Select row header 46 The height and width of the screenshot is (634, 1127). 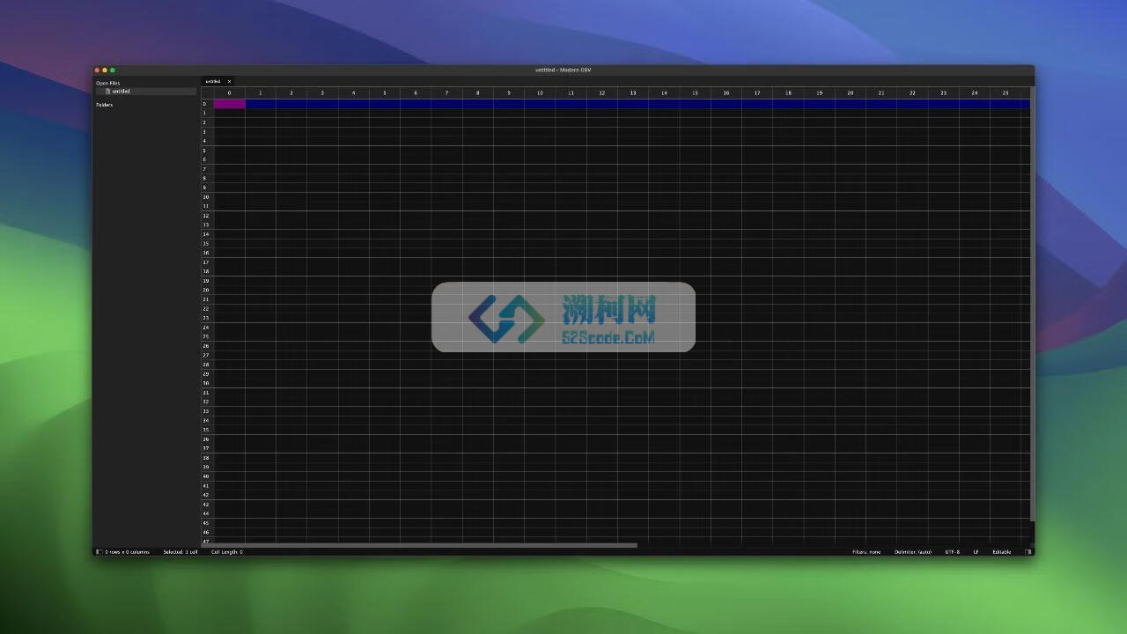pyautogui.click(x=207, y=532)
